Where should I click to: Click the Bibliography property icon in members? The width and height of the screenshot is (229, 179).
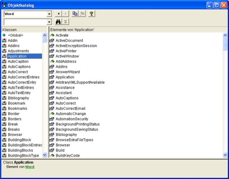pos(52,135)
